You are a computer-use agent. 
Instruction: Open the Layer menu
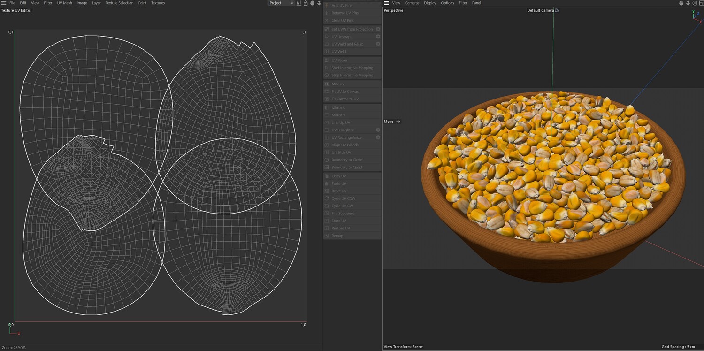96,3
